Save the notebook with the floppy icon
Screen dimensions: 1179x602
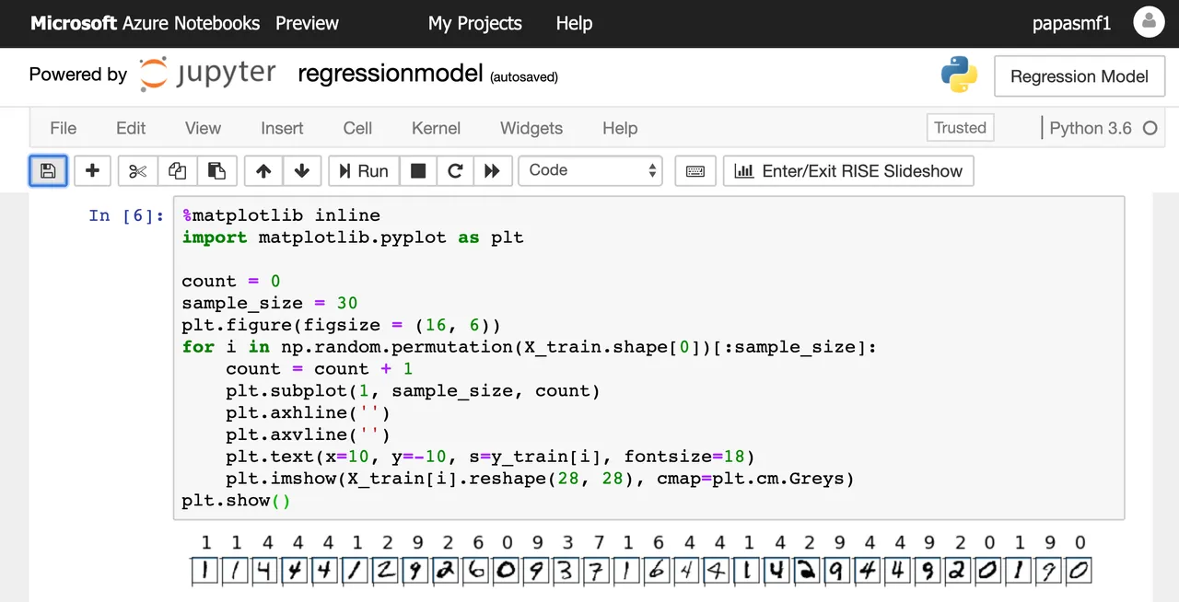[x=48, y=170]
